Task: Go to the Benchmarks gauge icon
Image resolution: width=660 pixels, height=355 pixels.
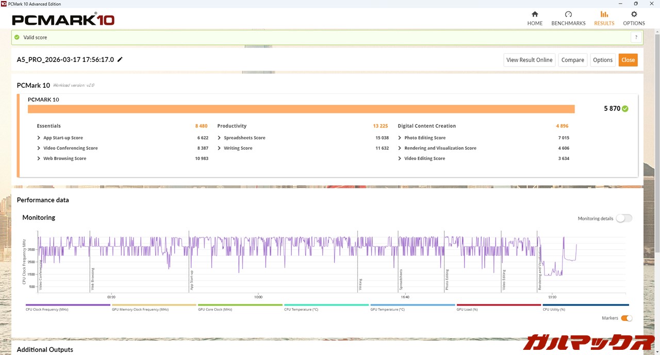Action: (568, 14)
